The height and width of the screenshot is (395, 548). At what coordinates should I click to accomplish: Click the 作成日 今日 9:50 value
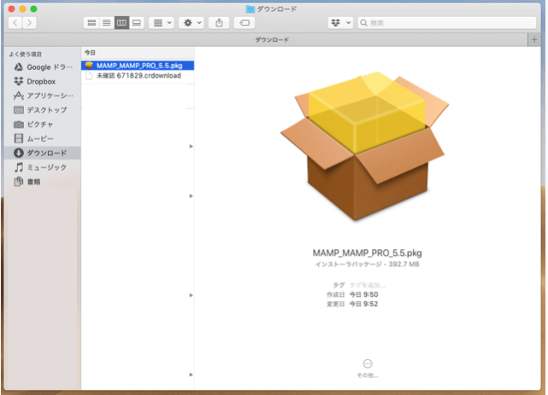click(x=364, y=294)
